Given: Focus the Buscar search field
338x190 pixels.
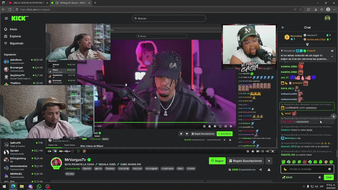Looking at the screenshot, I should coord(169,18).
